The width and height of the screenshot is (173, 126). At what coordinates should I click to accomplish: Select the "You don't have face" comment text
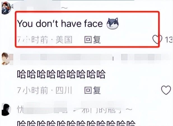tap(60, 24)
